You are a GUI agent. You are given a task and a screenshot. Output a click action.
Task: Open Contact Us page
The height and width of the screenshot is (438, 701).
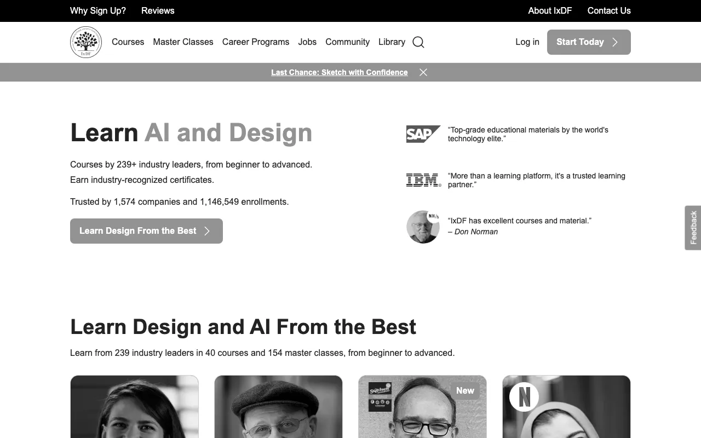[609, 10]
